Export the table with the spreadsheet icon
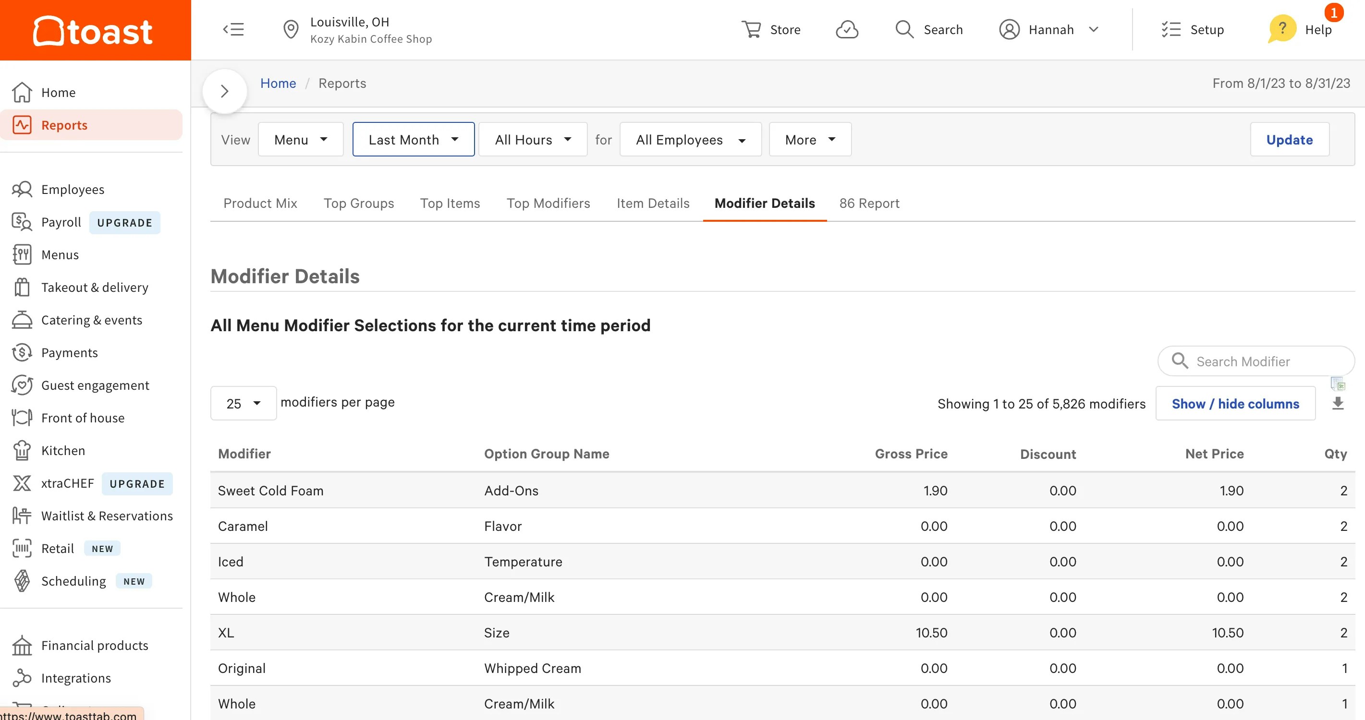The image size is (1365, 720). pos(1338,384)
